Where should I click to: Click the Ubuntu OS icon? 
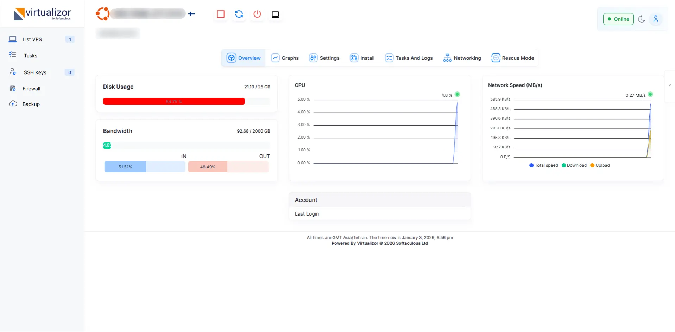(x=102, y=14)
